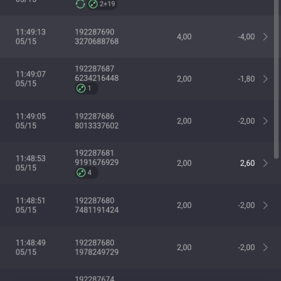Click the 4,00 bet amount

(x=184, y=37)
